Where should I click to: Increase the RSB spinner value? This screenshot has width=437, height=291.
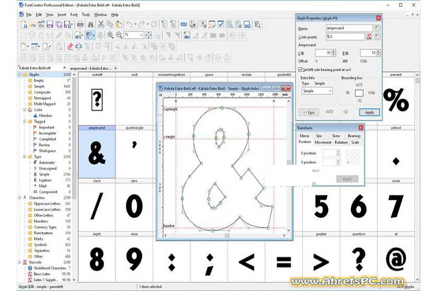coord(378,52)
